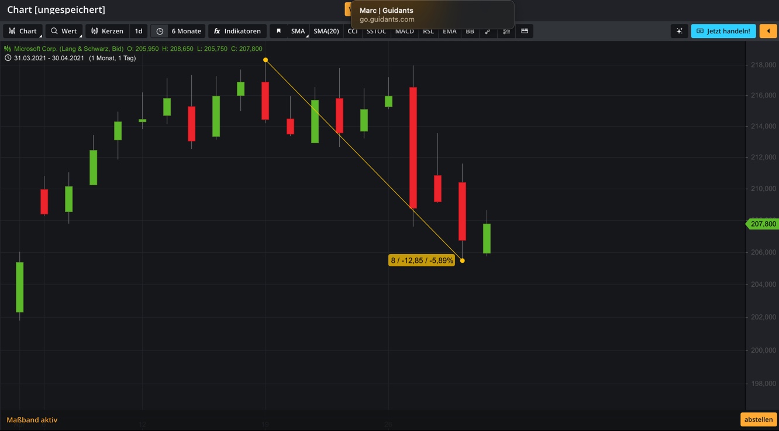
Task: Add the SMA(20) indicator
Action: pyautogui.click(x=326, y=31)
